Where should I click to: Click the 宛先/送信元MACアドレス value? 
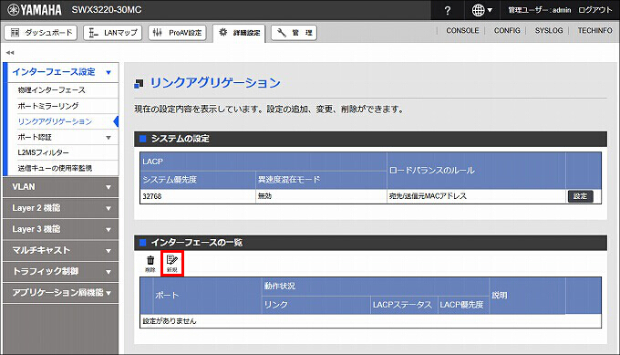click(x=428, y=196)
